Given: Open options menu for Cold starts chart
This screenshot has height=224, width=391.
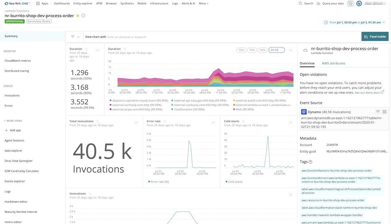Looking at the screenshot, I should point(291,122).
